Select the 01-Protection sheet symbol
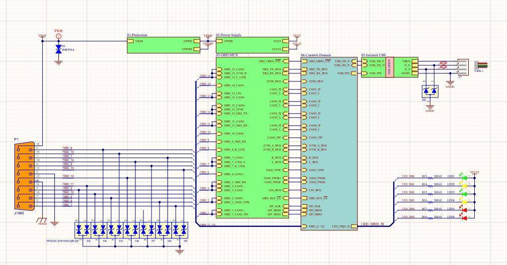The height and width of the screenshot is (265, 507). coord(163,45)
